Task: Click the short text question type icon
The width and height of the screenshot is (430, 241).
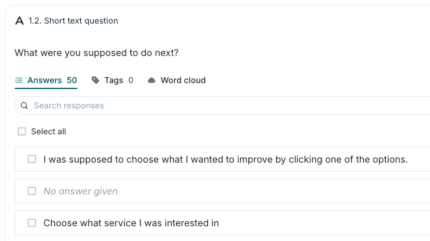Action: pyautogui.click(x=19, y=21)
